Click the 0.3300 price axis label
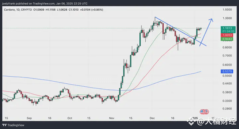The height and width of the screenshot is (129, 239). [x=227, y=101]
